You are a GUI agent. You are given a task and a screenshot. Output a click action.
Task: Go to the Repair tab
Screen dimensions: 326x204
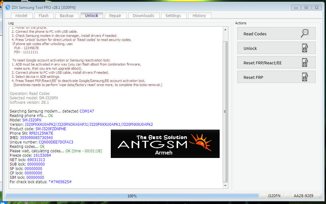[115, 16]
